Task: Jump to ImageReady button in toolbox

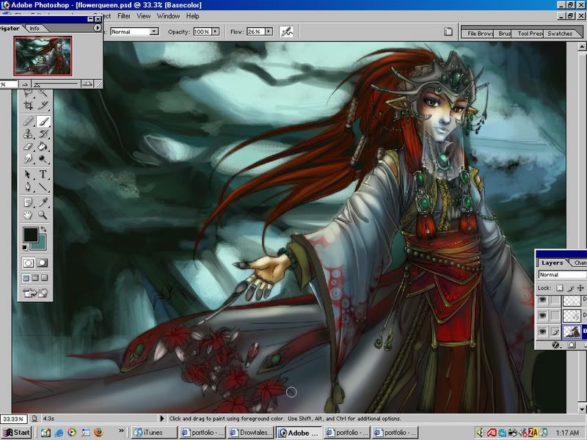Action: [35, 293]
